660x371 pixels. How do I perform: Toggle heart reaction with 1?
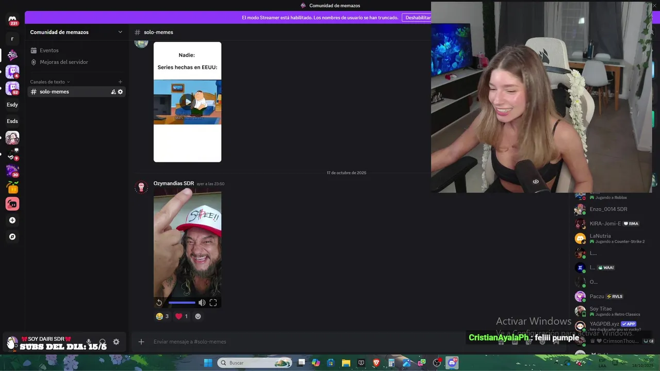(181, 316)
